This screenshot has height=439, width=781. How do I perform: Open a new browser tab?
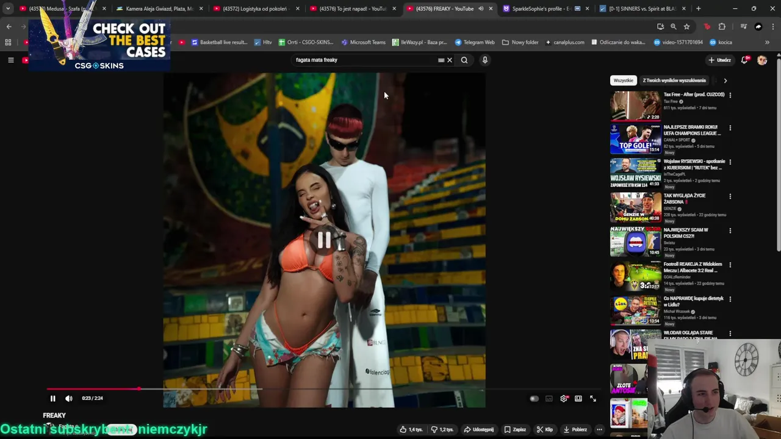(698, 9)
